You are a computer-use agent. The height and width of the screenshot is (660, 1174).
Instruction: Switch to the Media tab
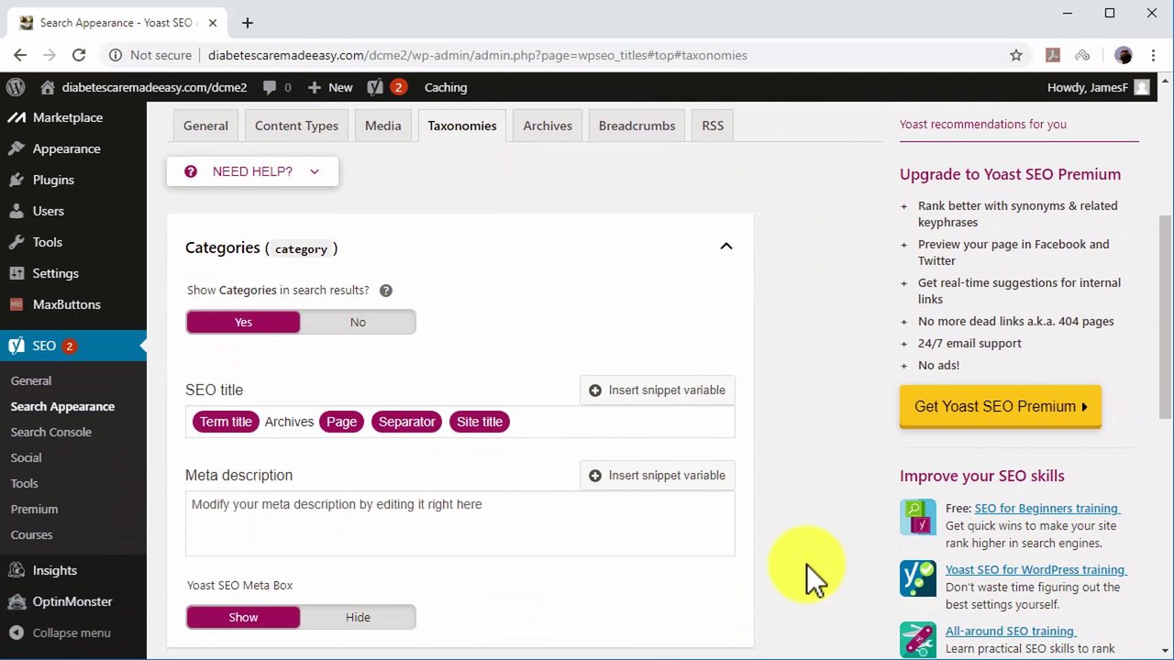pyautogui.click(x=383, y=126)
